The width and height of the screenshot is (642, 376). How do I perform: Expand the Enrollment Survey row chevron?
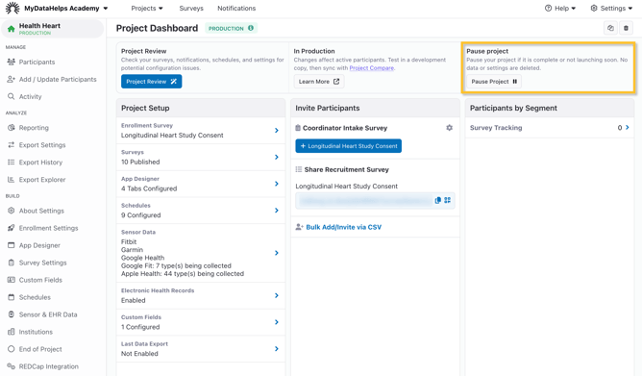[277, 130]
